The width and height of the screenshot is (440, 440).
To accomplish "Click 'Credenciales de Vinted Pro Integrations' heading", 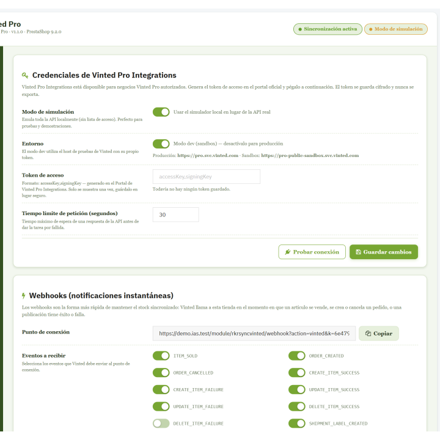I will click(x=104, y=75).
